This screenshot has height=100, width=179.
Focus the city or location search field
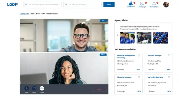click(83, 4)
